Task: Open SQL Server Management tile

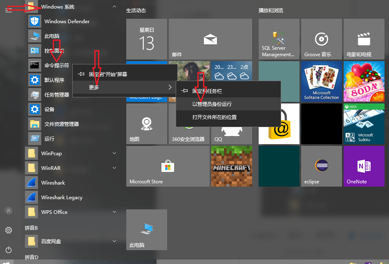Action: click(x=279, y=39)
